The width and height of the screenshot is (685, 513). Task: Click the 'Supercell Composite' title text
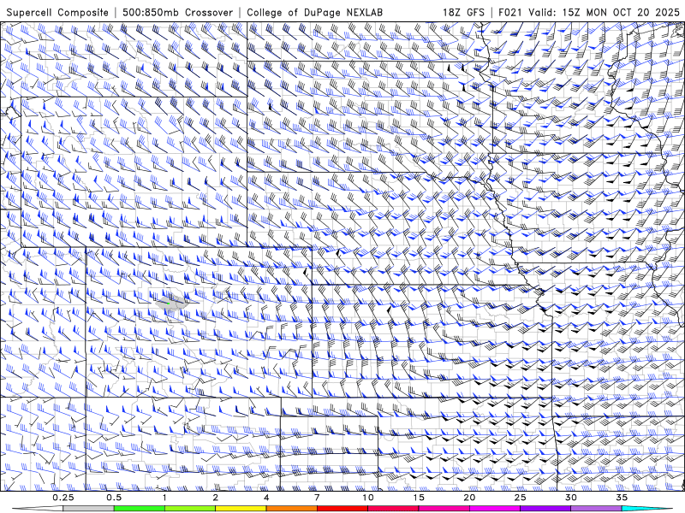(57, 12)
